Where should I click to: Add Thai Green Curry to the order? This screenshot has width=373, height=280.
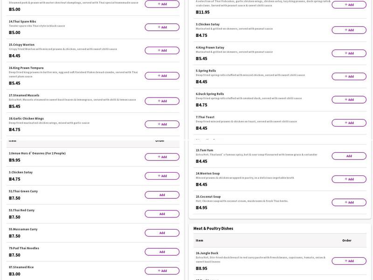[162, 195]
